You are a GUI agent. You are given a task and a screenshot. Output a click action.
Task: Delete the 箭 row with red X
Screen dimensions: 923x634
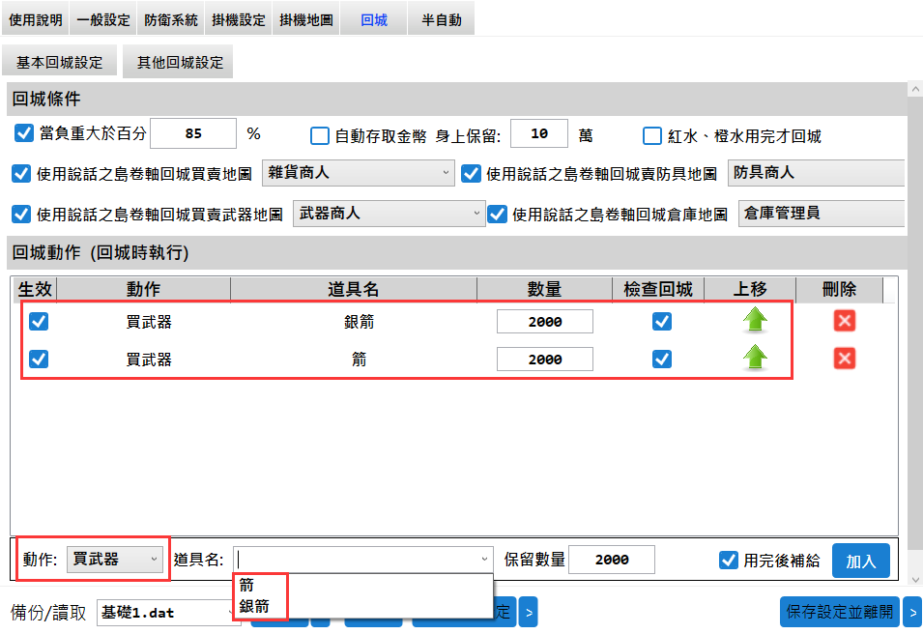844,359
